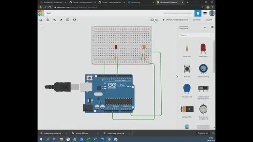253x142 pixels.
Task: Close the Circuits test Tinkercad tab
Action: click(182, 2)
